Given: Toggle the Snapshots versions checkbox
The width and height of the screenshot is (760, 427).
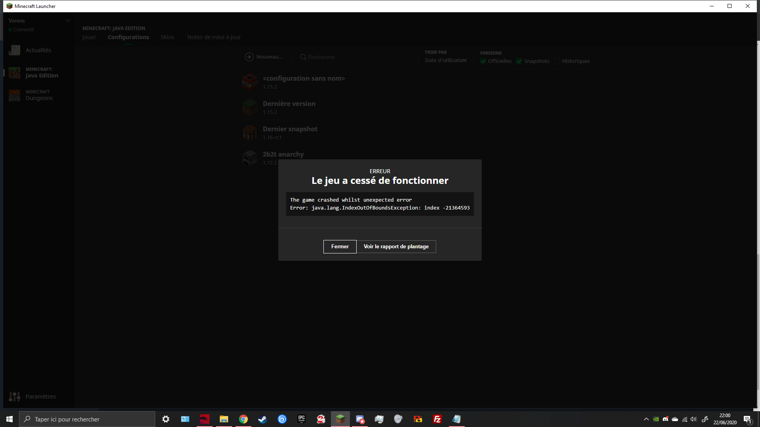Looking at the screenshot, I should point(519,61).
